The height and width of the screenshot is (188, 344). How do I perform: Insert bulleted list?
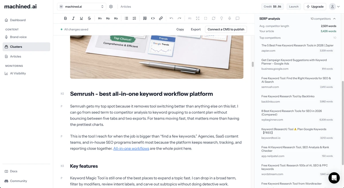coord(126,18)
